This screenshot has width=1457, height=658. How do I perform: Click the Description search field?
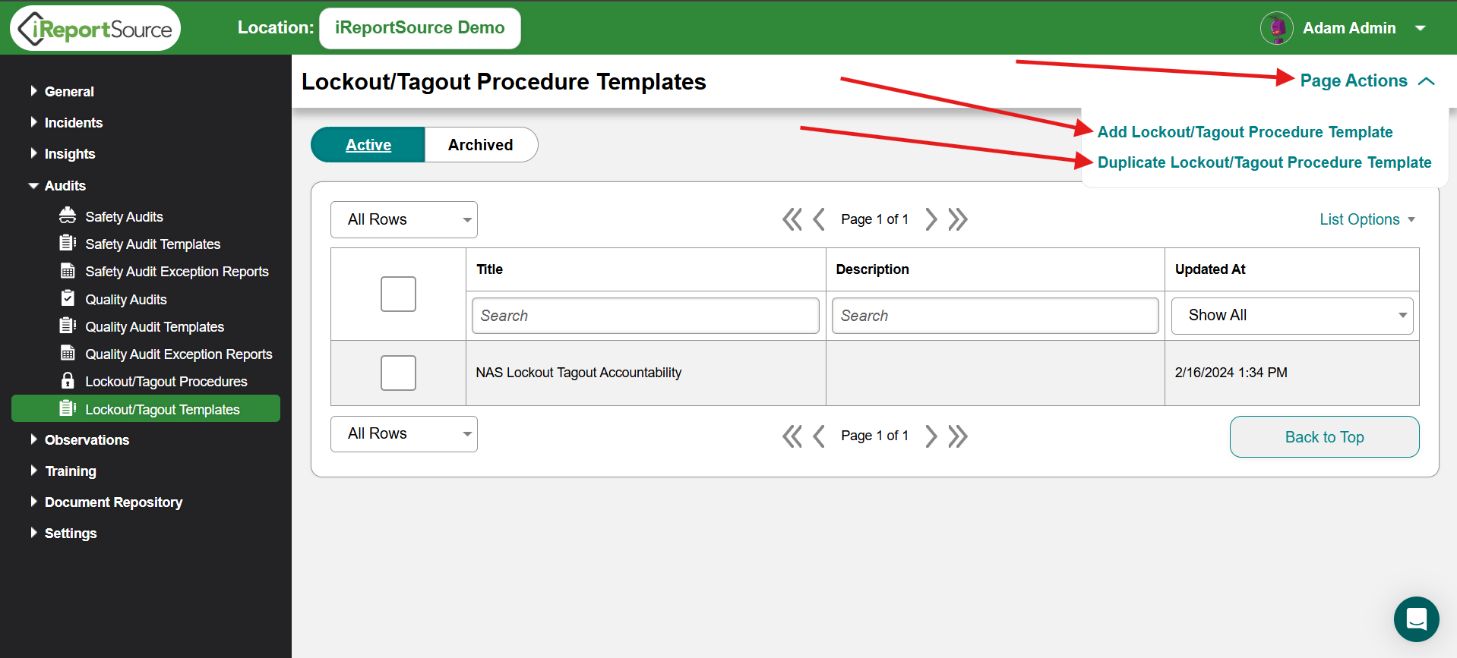[995, 316]
